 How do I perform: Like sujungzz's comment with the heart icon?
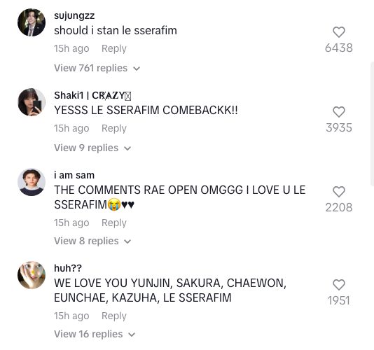339,32
